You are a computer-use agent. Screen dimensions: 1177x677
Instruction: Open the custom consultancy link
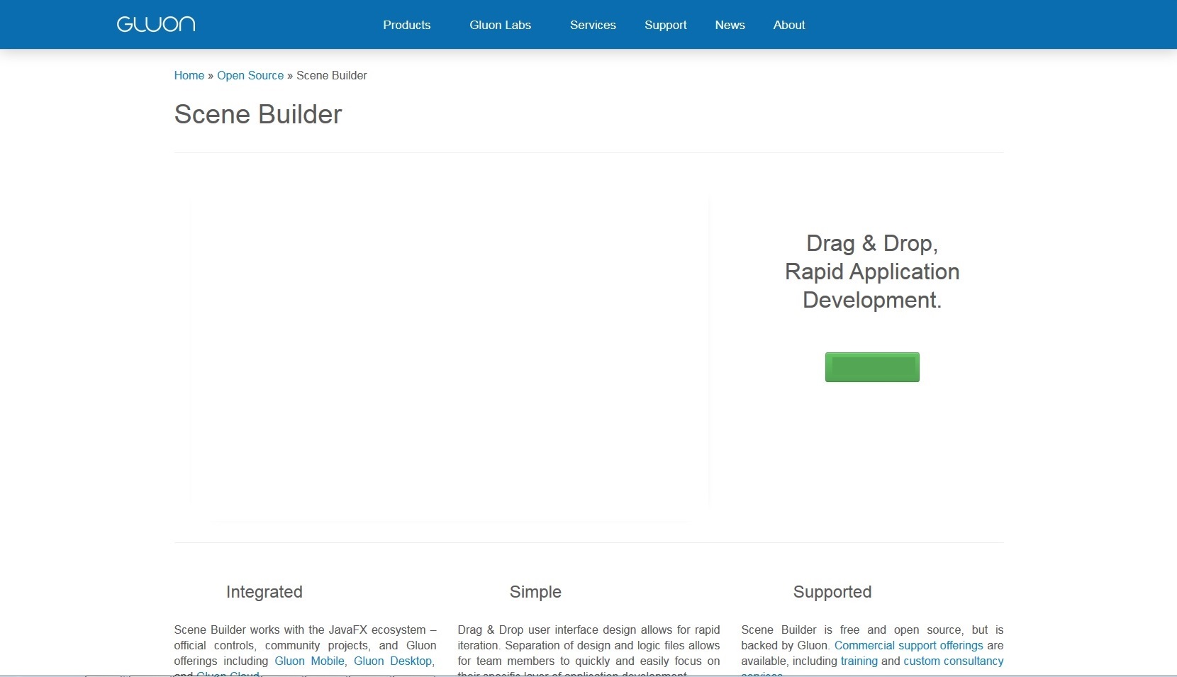tap(954, 661)
